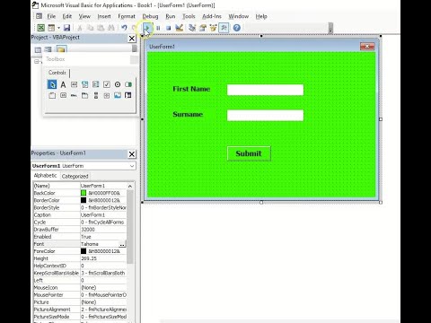Open Properties Window toolbar icon
Screen dimensions: 431x323
pyautogui.click(x=203, y=28)
